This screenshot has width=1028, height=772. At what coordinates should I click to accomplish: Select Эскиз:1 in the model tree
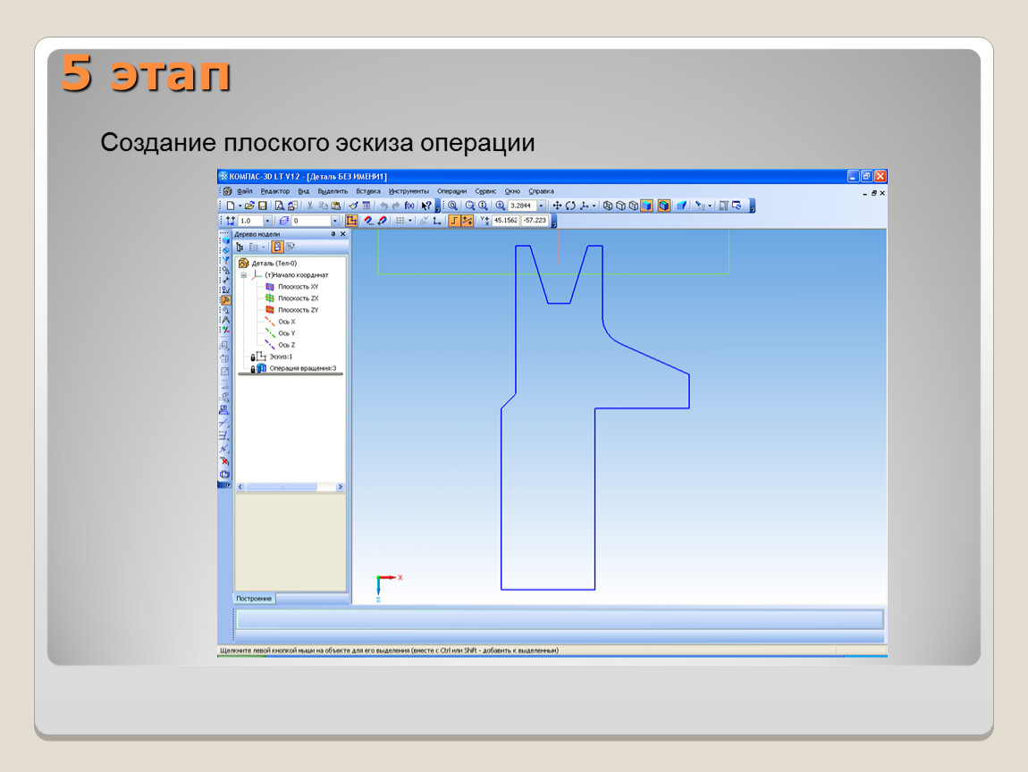pyautogui.click(x=279, y=357)
